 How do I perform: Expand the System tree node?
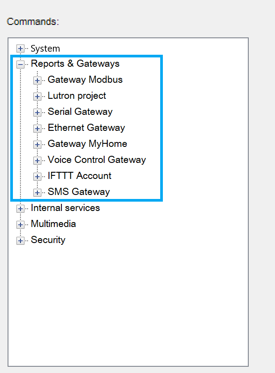[20, 49]
